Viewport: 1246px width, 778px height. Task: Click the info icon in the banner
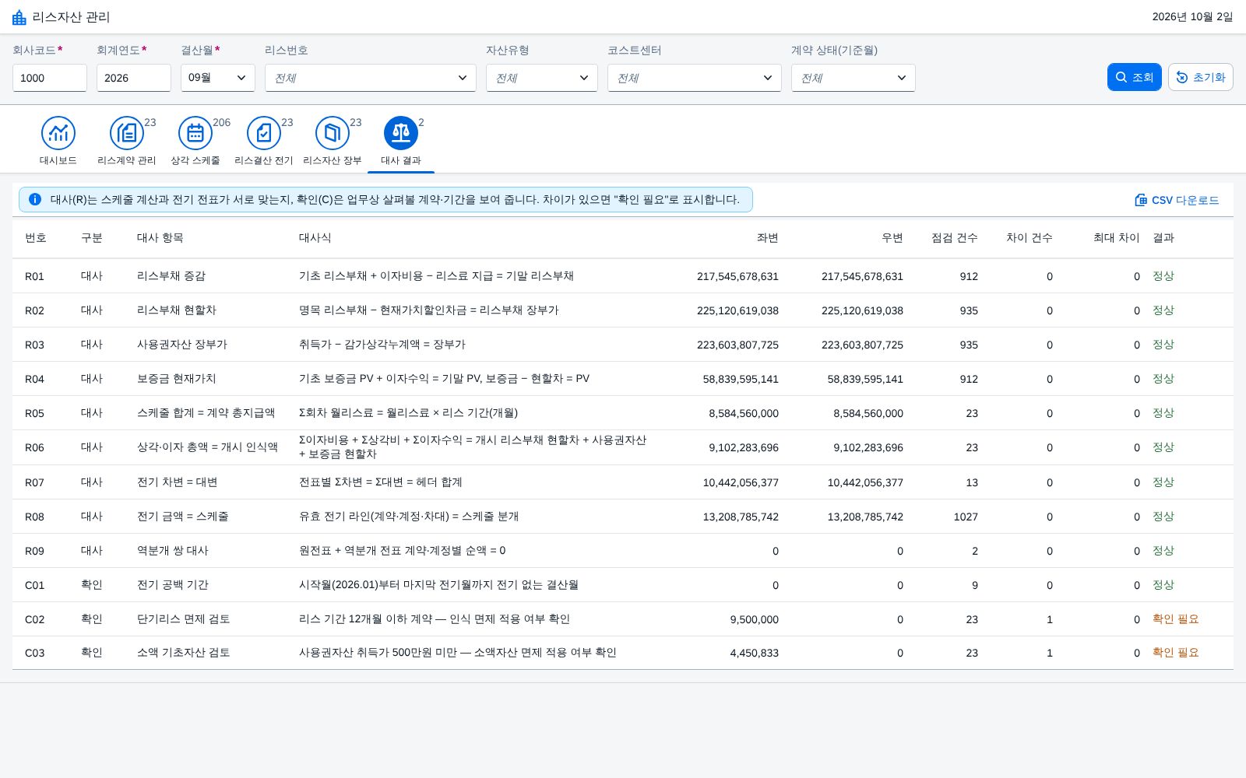[x=35, y=199]
